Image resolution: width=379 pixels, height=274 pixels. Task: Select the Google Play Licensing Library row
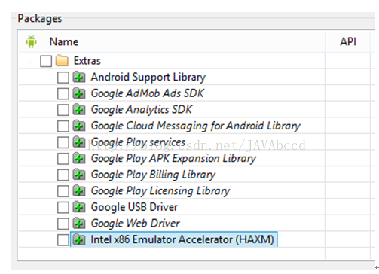click(x=160, y=191)
